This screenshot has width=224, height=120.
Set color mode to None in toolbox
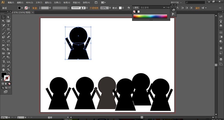pyautogui.click(x=10, y=84)
